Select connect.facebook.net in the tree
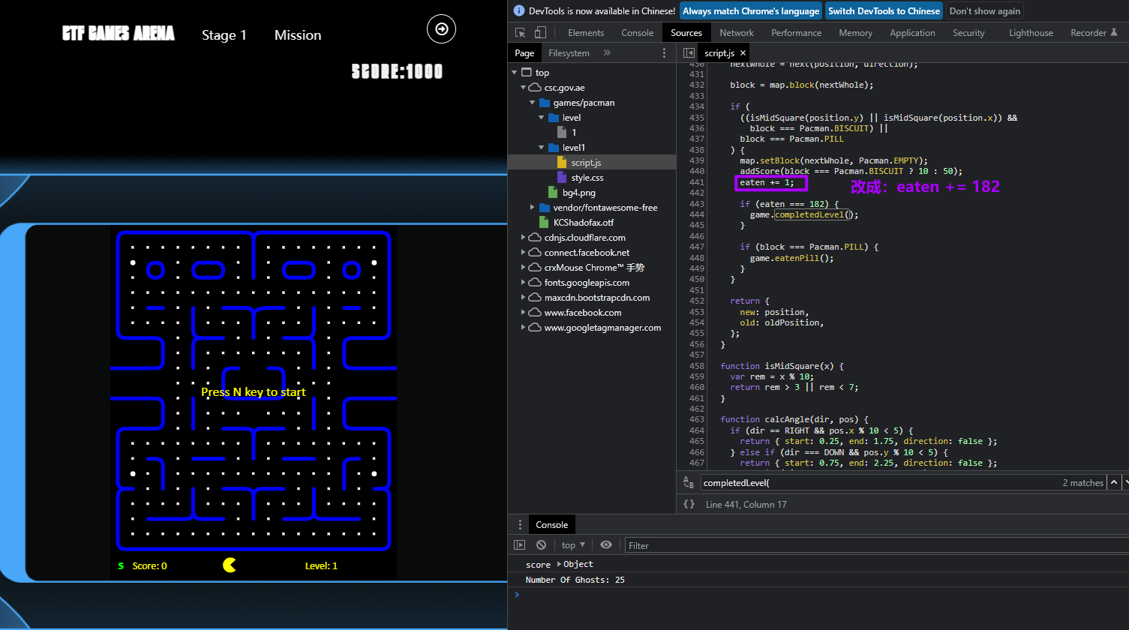The height and width of the screenshot is (630, 1129). pos(587,253)
